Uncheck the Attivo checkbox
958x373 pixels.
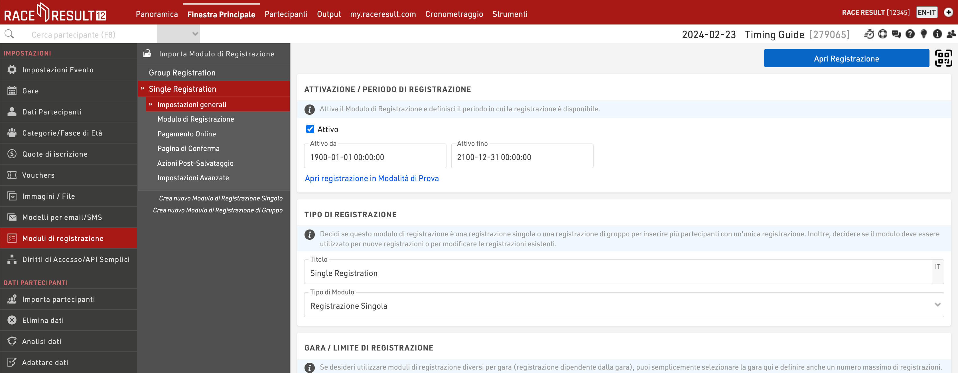tap(310, 129)
